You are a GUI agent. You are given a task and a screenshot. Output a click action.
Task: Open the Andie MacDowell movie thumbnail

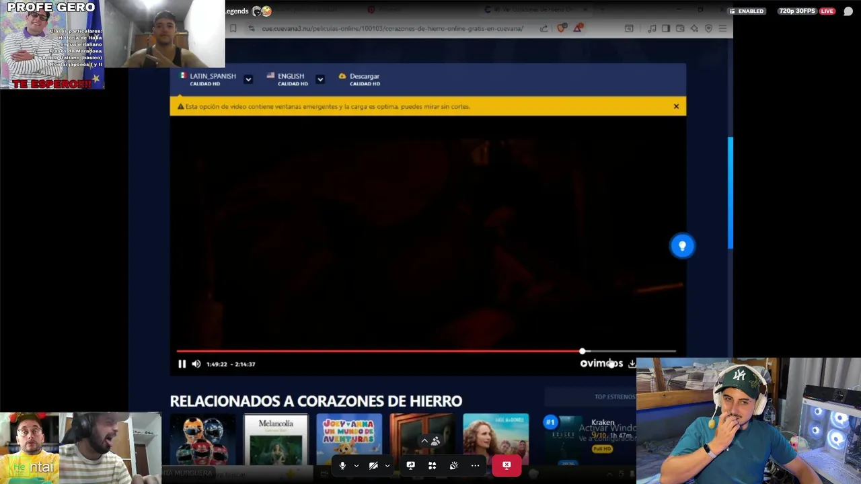coord(496,440)
